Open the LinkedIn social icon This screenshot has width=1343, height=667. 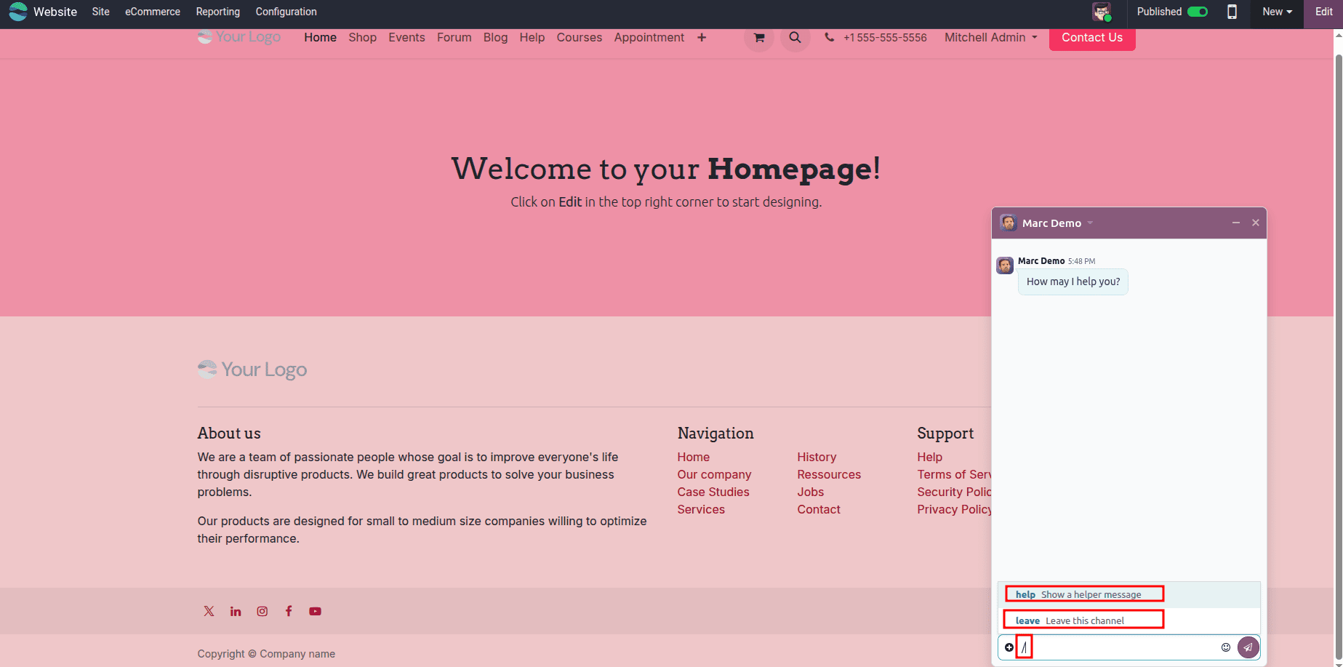coord(236,611)
